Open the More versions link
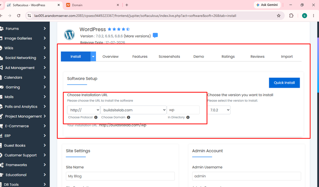Image resolution: width=319 pixels, height=187 pixels. tap(137, 36)
